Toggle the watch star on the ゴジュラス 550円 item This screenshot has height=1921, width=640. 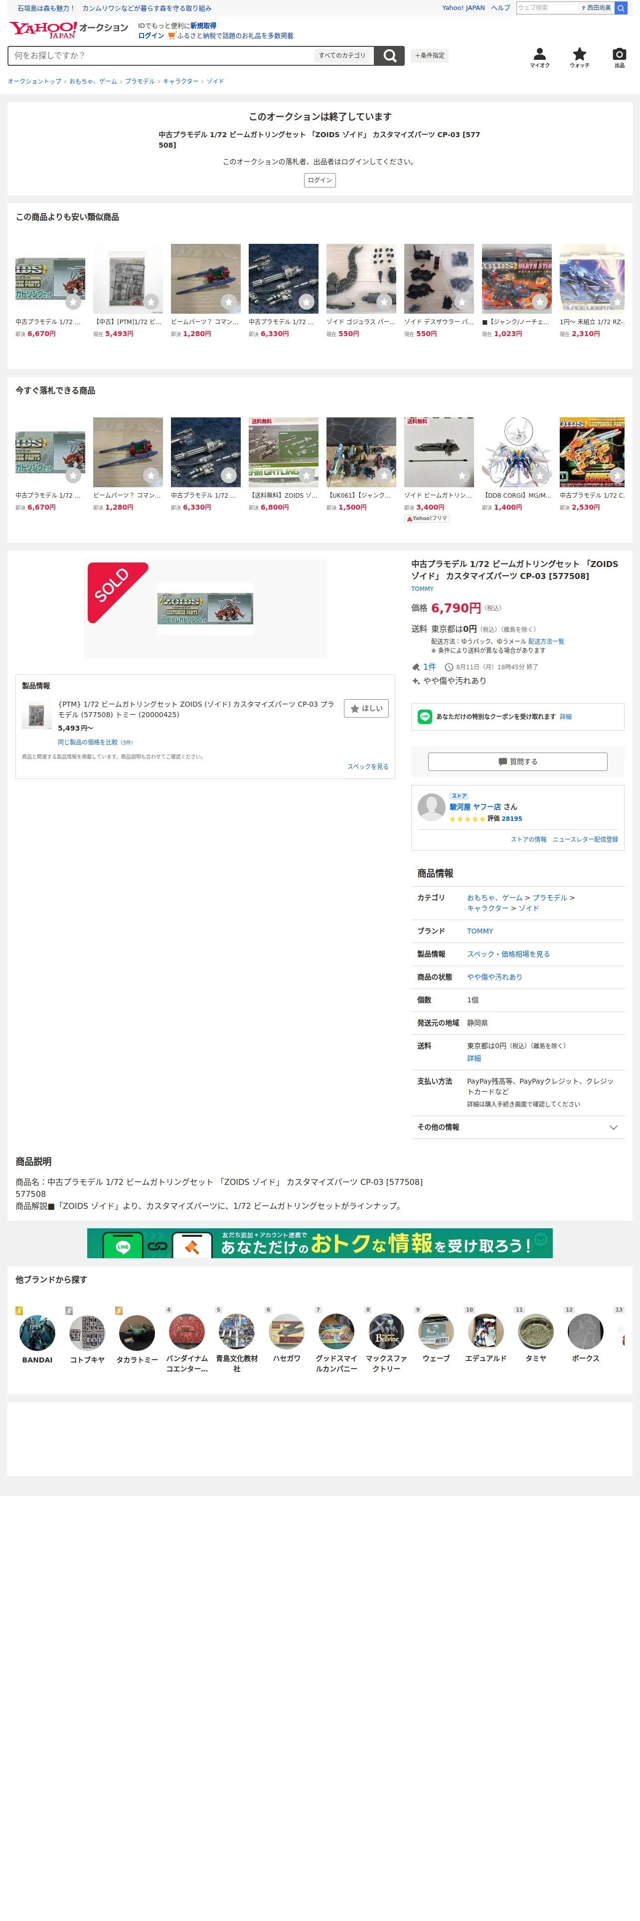pyautogui.click(x=384, y=302)
